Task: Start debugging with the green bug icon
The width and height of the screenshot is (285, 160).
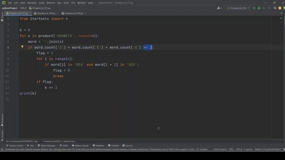Action: 259,8
